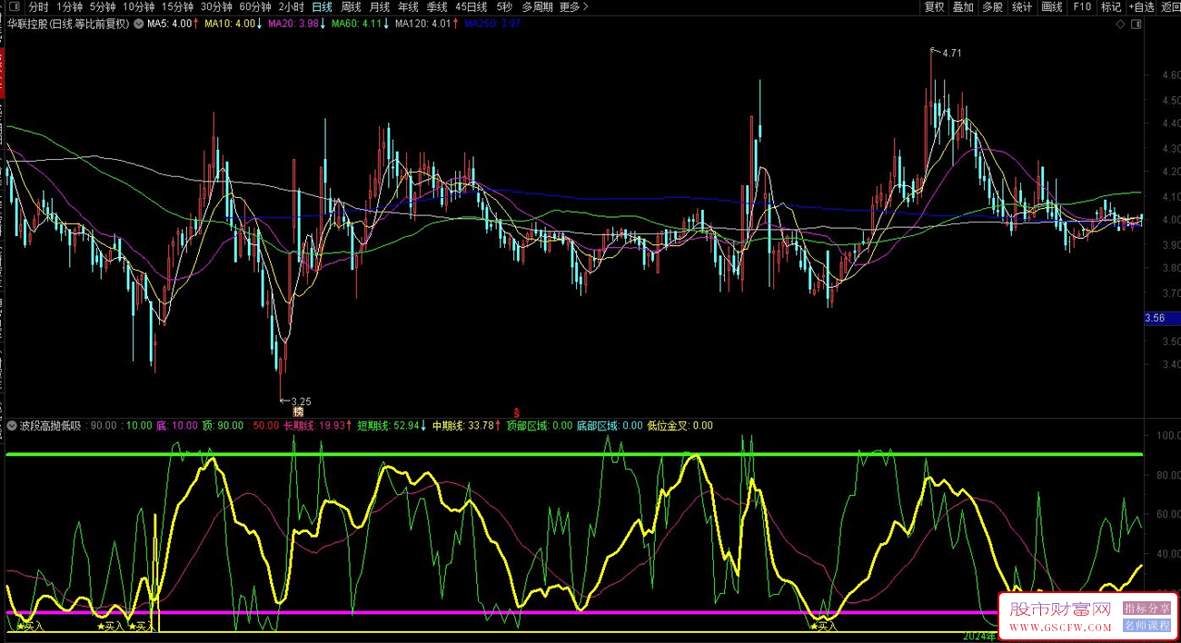Toggle the side panel icon at top right
Screen dimensions: 1181x643
(1136, 25)
